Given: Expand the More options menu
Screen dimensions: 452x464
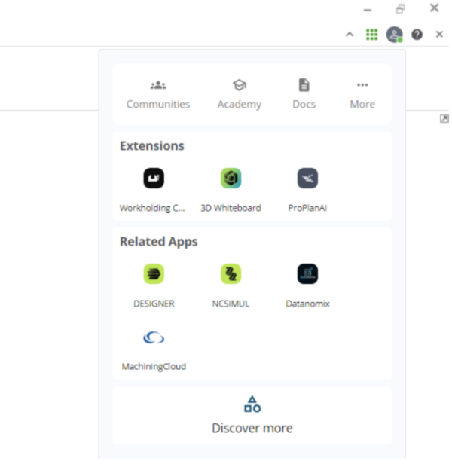Looking at the screenshot, I should [x=362, y=94].
